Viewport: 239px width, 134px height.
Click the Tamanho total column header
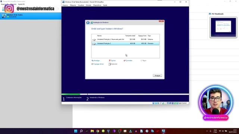point(130,36)
